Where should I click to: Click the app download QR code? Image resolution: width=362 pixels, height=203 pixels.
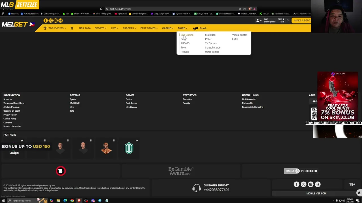pos(314,114)
